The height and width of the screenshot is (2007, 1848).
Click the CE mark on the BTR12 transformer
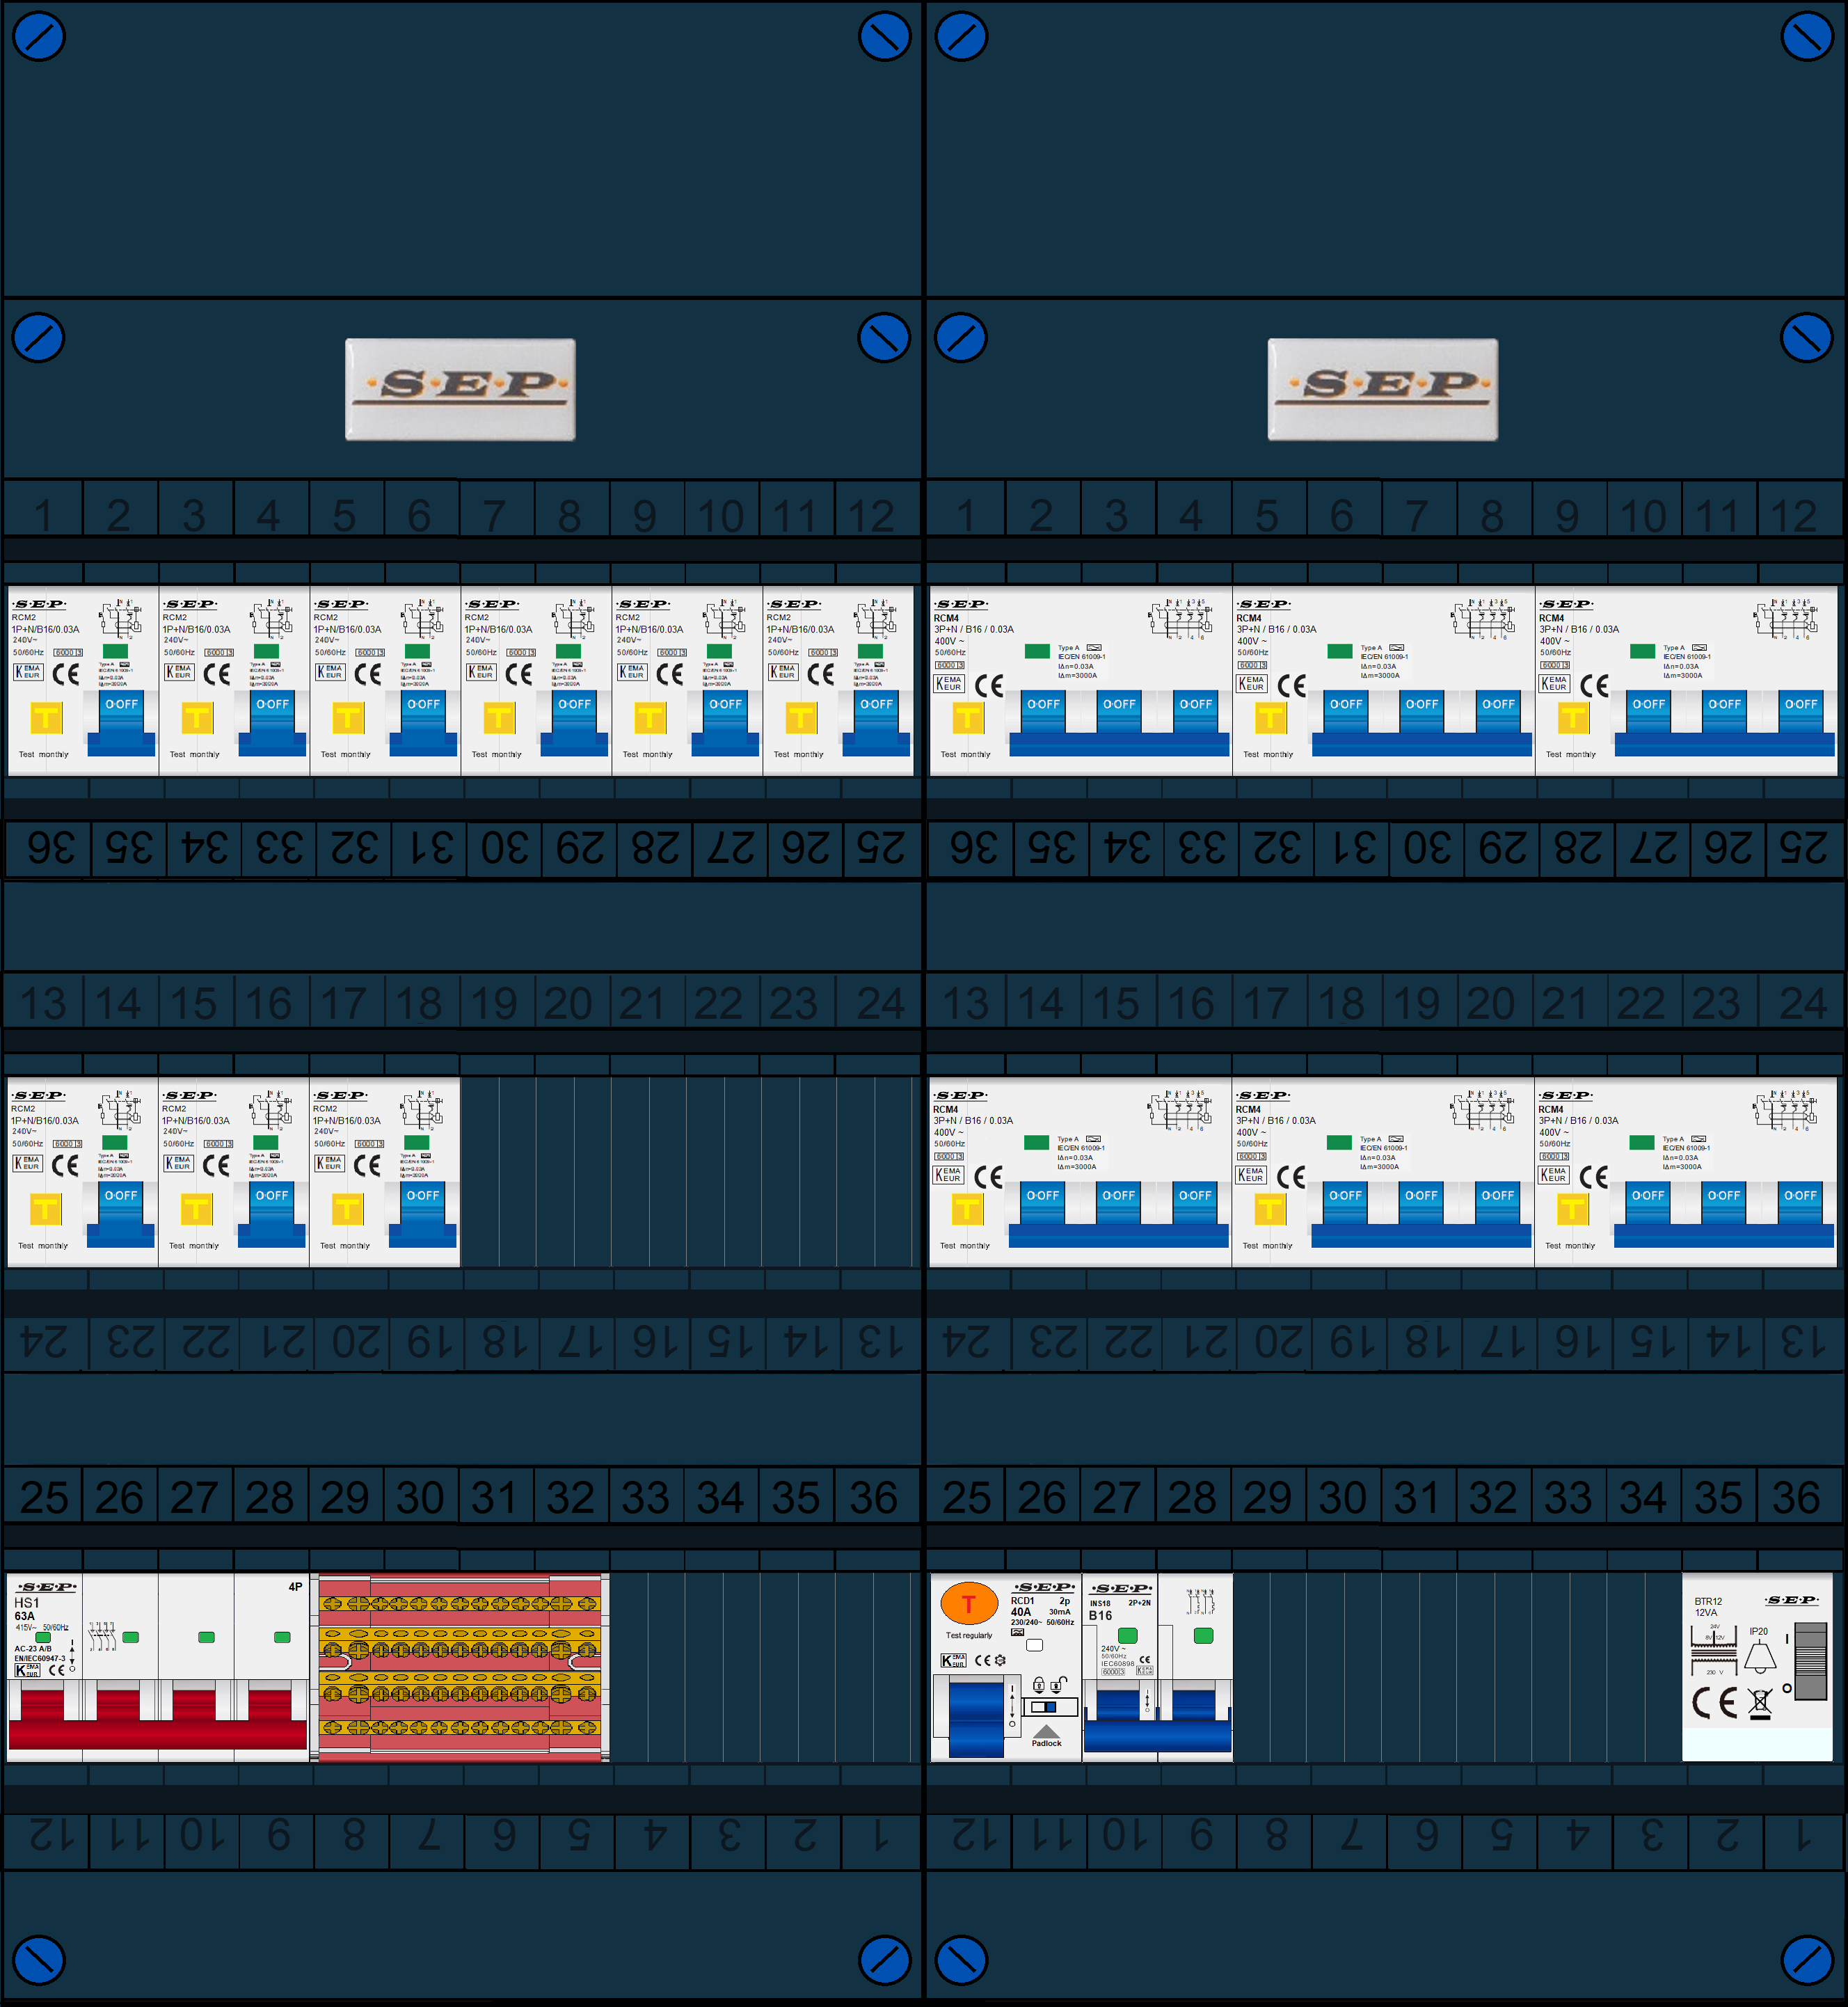[1715, 1702]
